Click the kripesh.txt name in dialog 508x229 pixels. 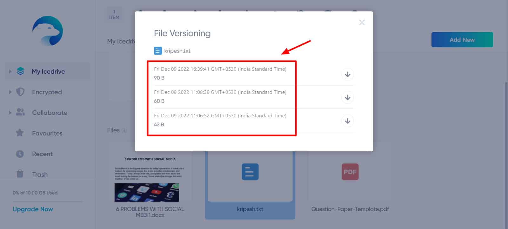[x=177, y=51]
